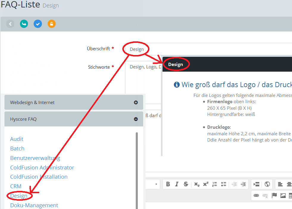Apply subscript formatting
Image resolution: width=292 pixels, height=209 pixels.
[197, 184]
